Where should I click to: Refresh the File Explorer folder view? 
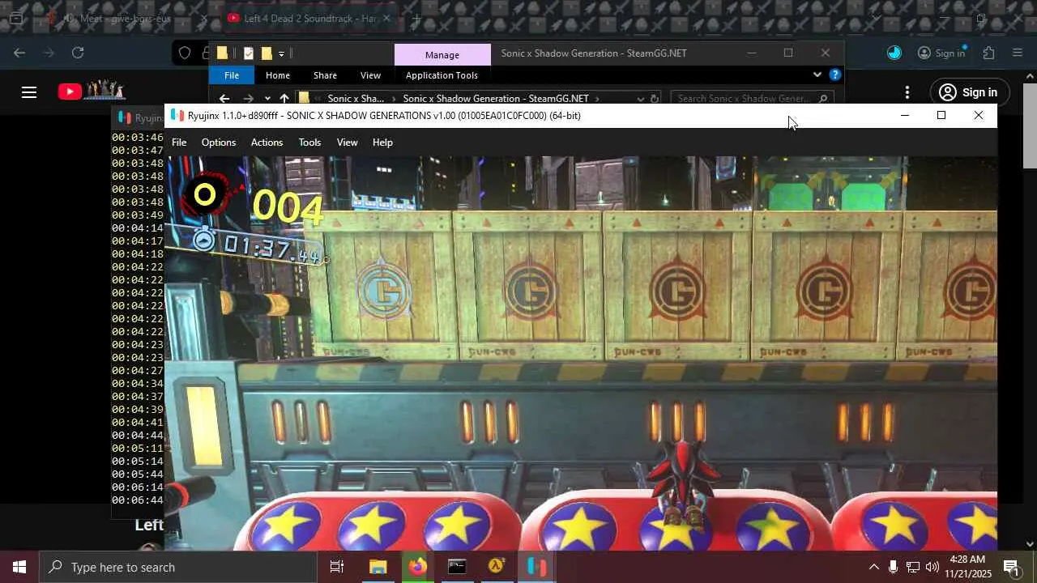click(x=655, y=99)
